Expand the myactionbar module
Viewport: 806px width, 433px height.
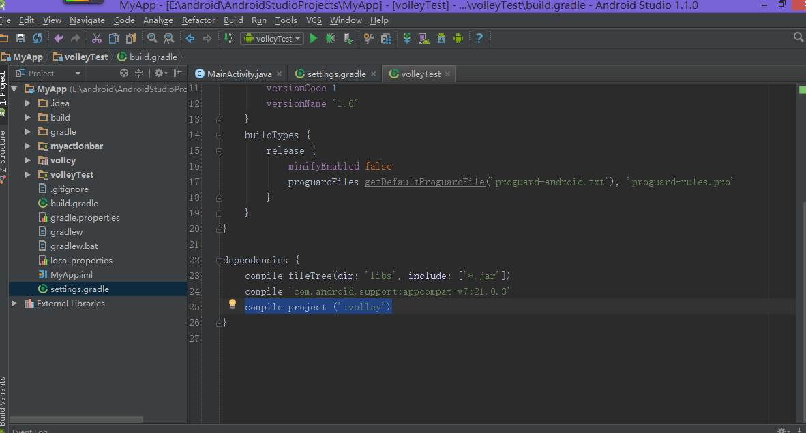pyautogui.click(x=28, y=146)
